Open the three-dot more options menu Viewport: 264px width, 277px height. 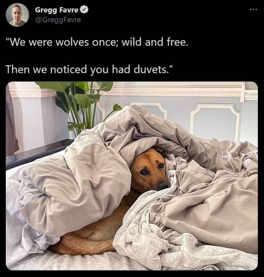click(x=253, y=10)
